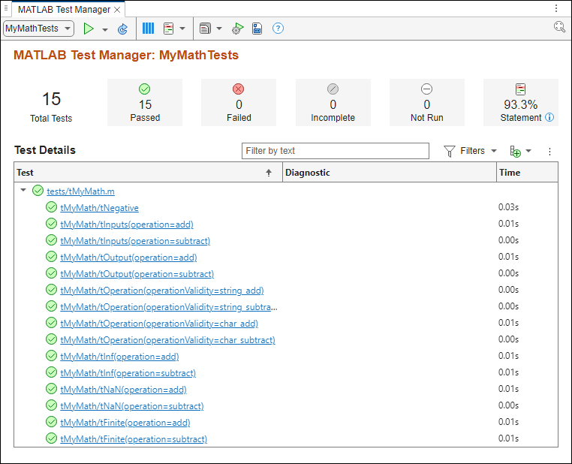Open the dropdown arrow next to the add tests icon
The height and width of the screenshot is (464, 572).
tap(528, 151)
